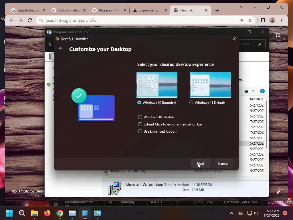
Task: Click Chrome back navigation arrow
Action: point(11,20)
